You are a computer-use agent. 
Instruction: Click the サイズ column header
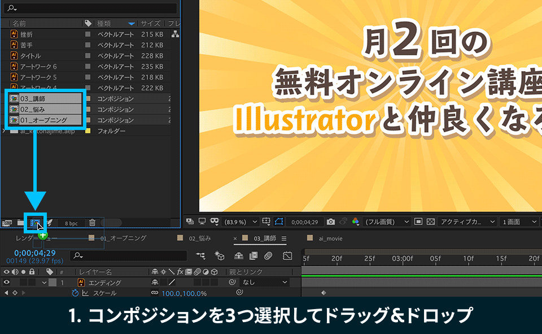click(x=150, y=24)
